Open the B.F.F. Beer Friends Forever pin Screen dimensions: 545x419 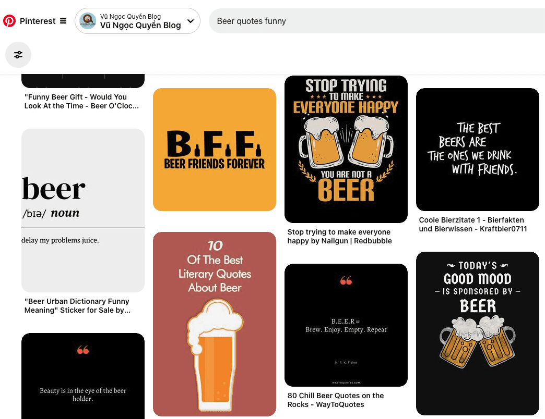tap(215, 150)
